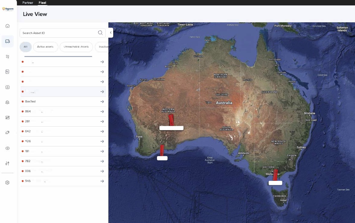Select asset 945 in the list
The image size is (355, 223).
pos(28,181)
